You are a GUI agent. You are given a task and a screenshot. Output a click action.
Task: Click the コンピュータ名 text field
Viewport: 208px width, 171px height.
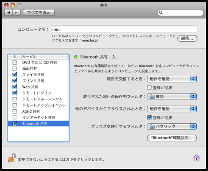[x=124, y=29]
